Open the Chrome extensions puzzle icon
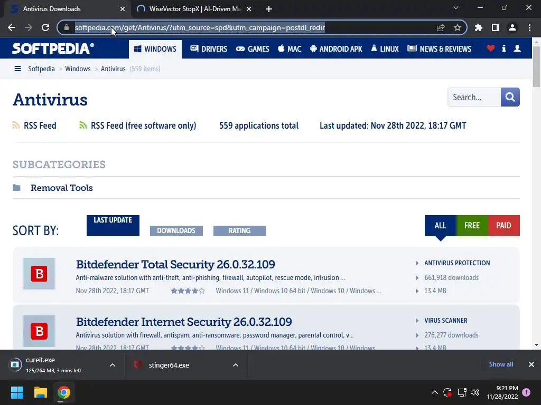Screen dimensions: 541x405 click(479, 27)
